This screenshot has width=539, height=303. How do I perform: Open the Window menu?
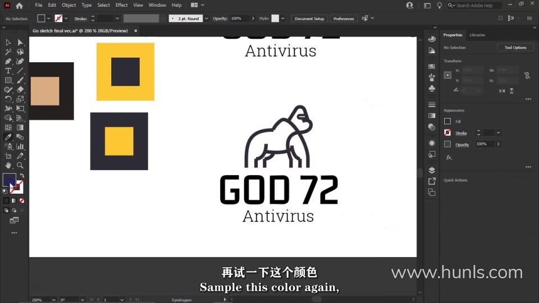click(x=157, y=5)
